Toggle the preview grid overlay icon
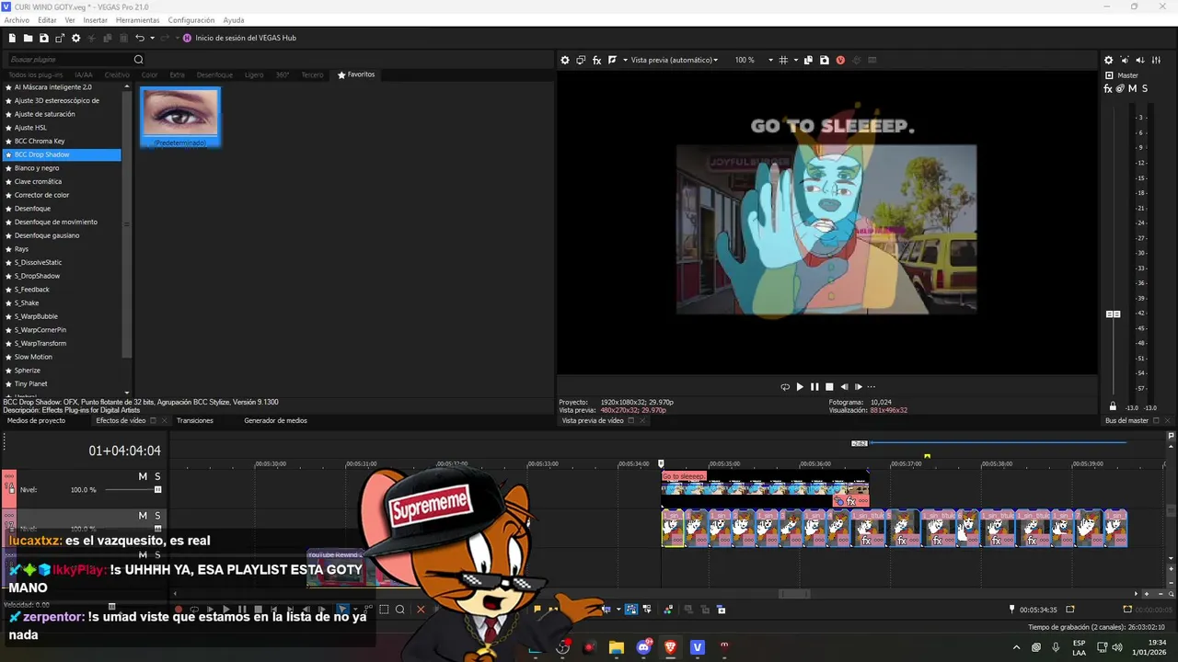The height and width of the screenshot is (662, 1178). point(783,60)
